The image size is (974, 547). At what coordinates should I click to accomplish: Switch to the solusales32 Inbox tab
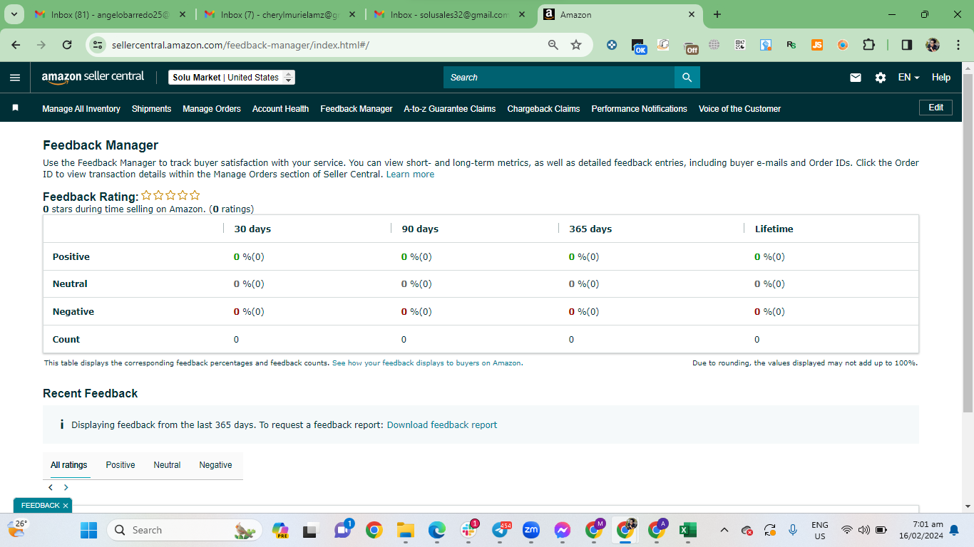click(450, 14)
